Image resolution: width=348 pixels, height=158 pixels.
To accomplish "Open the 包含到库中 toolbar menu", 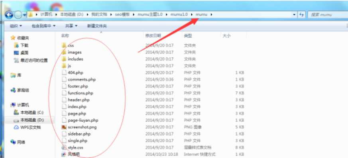I will click(x=43, y=26).
